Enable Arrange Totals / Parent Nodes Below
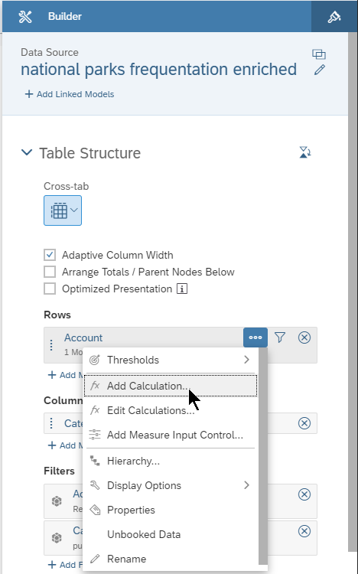This screenshot has width=358, height=574. pos(50,272)
